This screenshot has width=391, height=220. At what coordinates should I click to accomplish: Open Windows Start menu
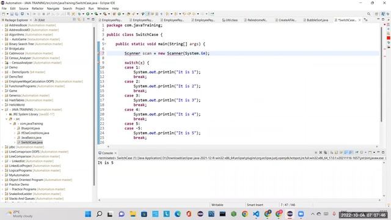point(88,214)
